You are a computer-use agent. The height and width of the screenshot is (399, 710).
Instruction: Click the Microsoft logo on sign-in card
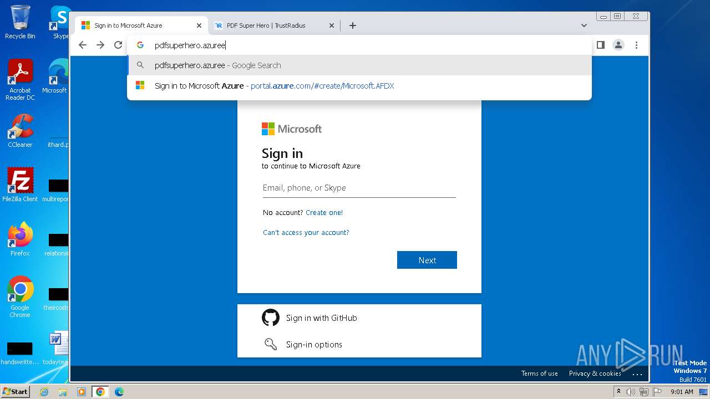click(x=292, y=129)
